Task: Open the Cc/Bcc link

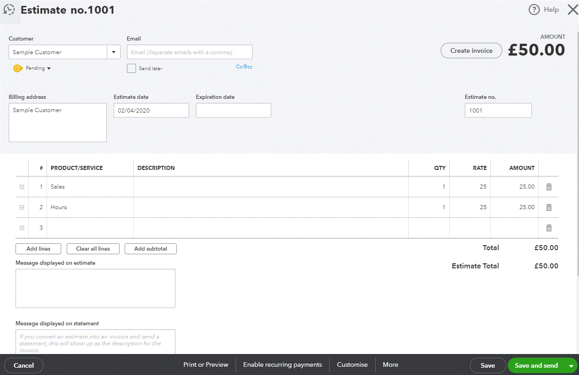Action: pyautogui.click(x=244, y=67)
